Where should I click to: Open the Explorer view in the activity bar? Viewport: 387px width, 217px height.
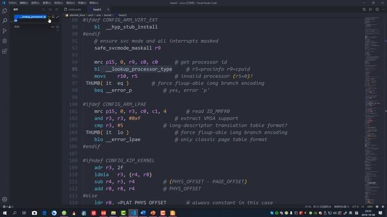coord(4,11)
